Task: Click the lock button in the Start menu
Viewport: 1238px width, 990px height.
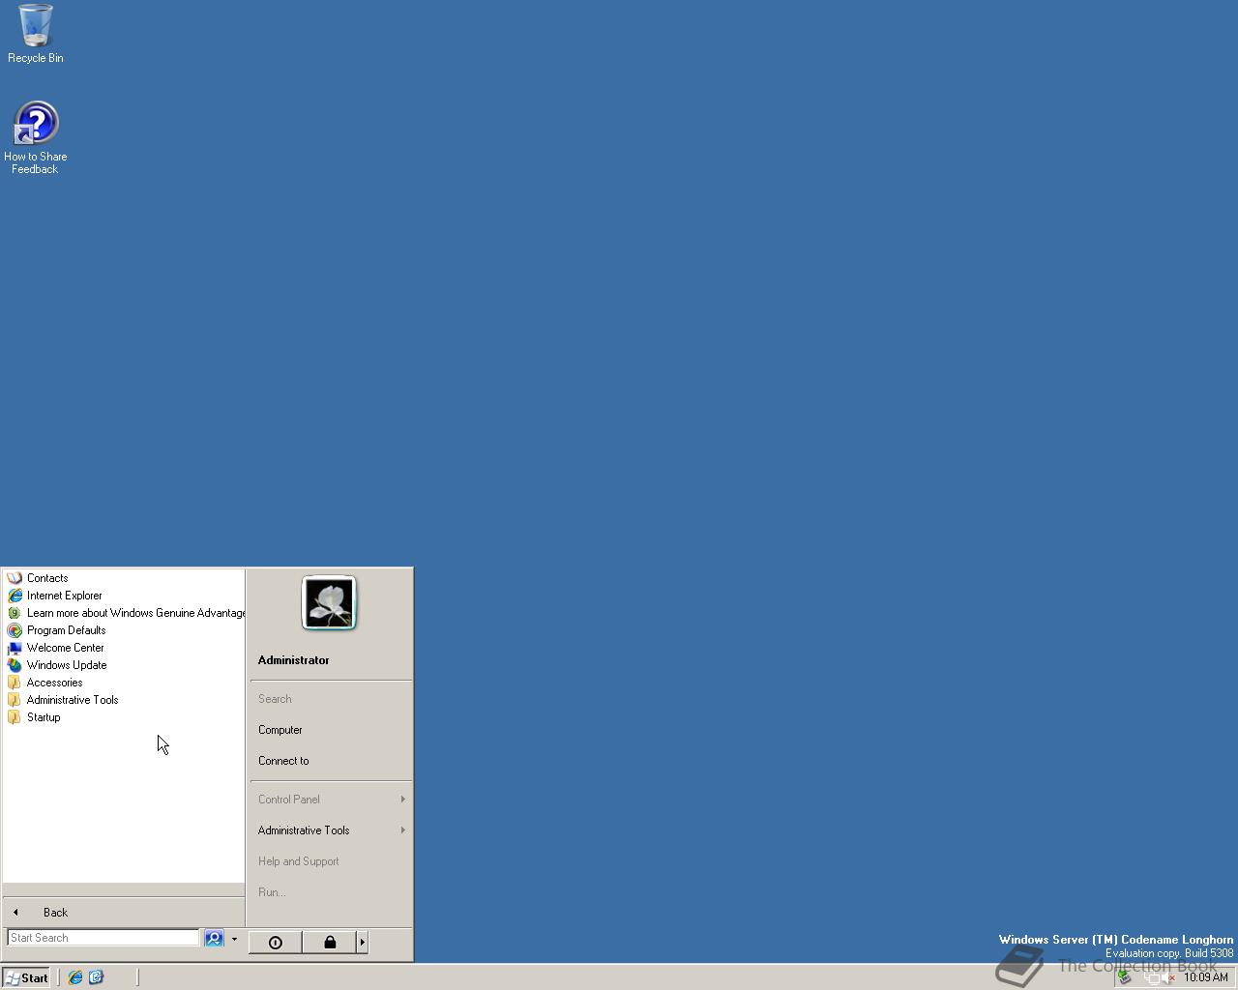Action: pos(330,943)
